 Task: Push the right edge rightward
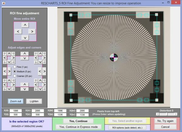point(45,71)
